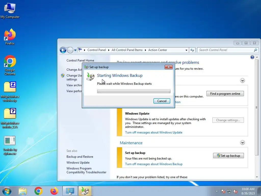Open Windows Update see-also link
Screen dimensions: 261x196
click(x=78, y=163)
